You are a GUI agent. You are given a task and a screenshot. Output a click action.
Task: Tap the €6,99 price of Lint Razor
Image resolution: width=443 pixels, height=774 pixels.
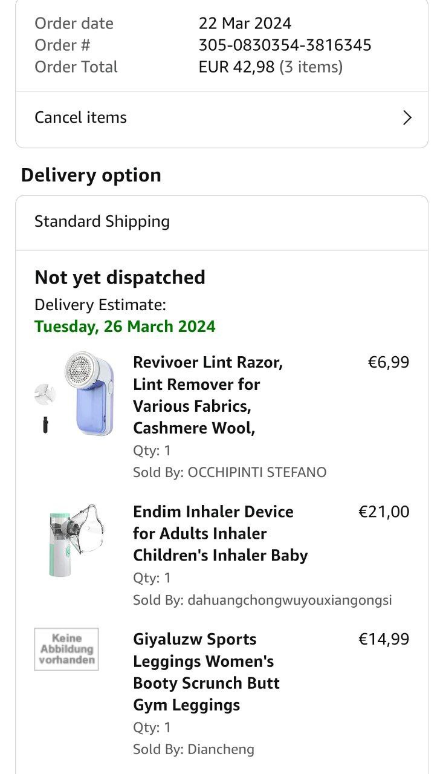click(388, 362)
